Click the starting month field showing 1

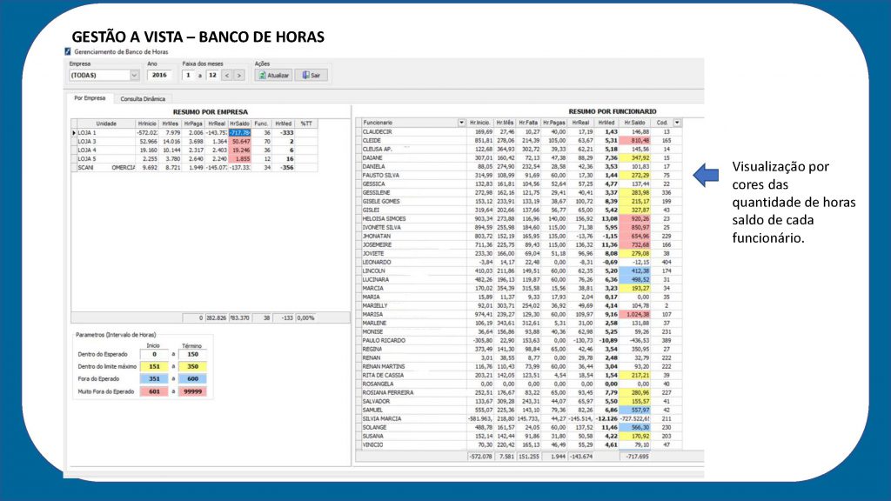pyautogui.click(x=189, y=75)
